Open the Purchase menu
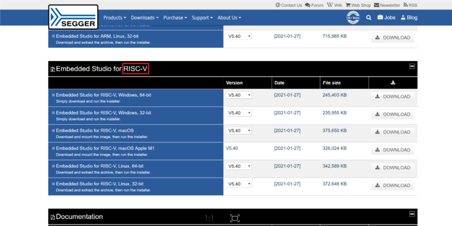Image resolution: width=452 pixels, height=226 pixels. tap(175, 18)
